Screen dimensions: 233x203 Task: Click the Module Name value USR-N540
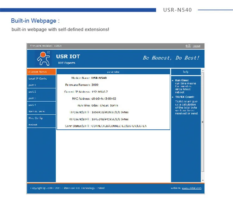(x=99, y=78)
